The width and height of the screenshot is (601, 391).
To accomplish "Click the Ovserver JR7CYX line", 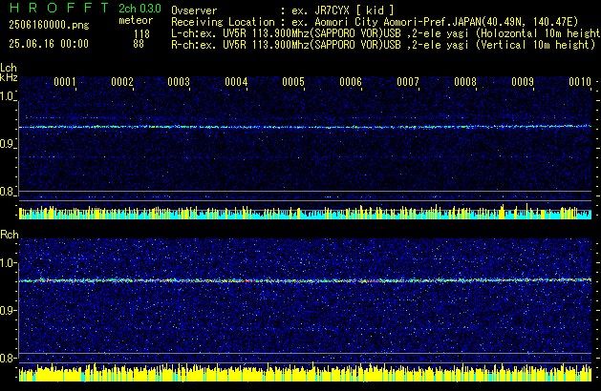I will pos(283,10).
